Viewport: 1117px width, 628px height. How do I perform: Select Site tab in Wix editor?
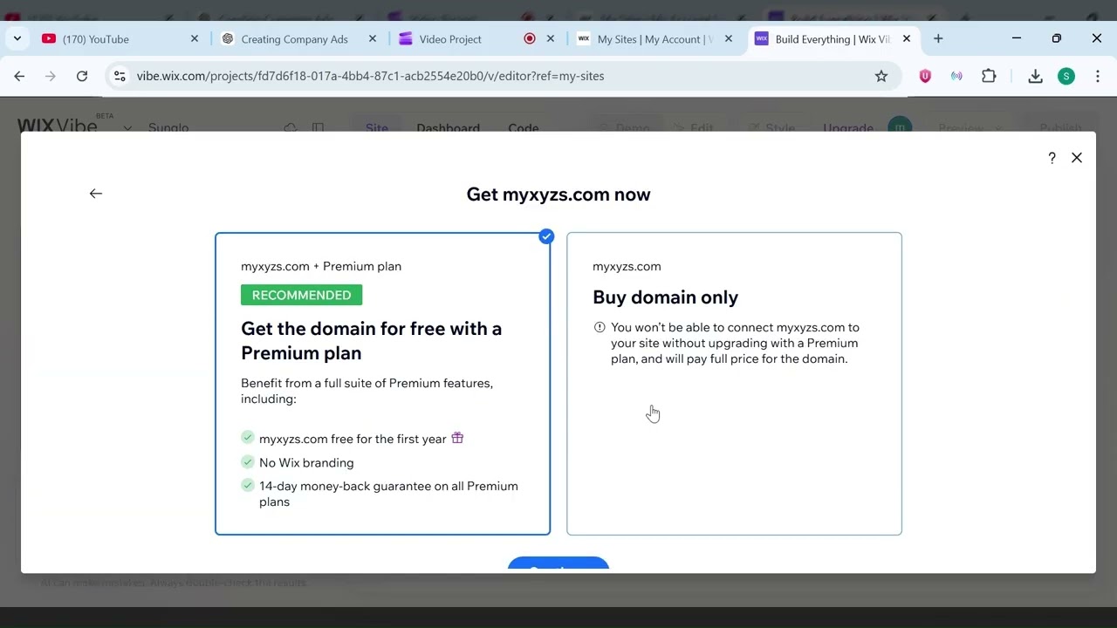tap(377, 127)
